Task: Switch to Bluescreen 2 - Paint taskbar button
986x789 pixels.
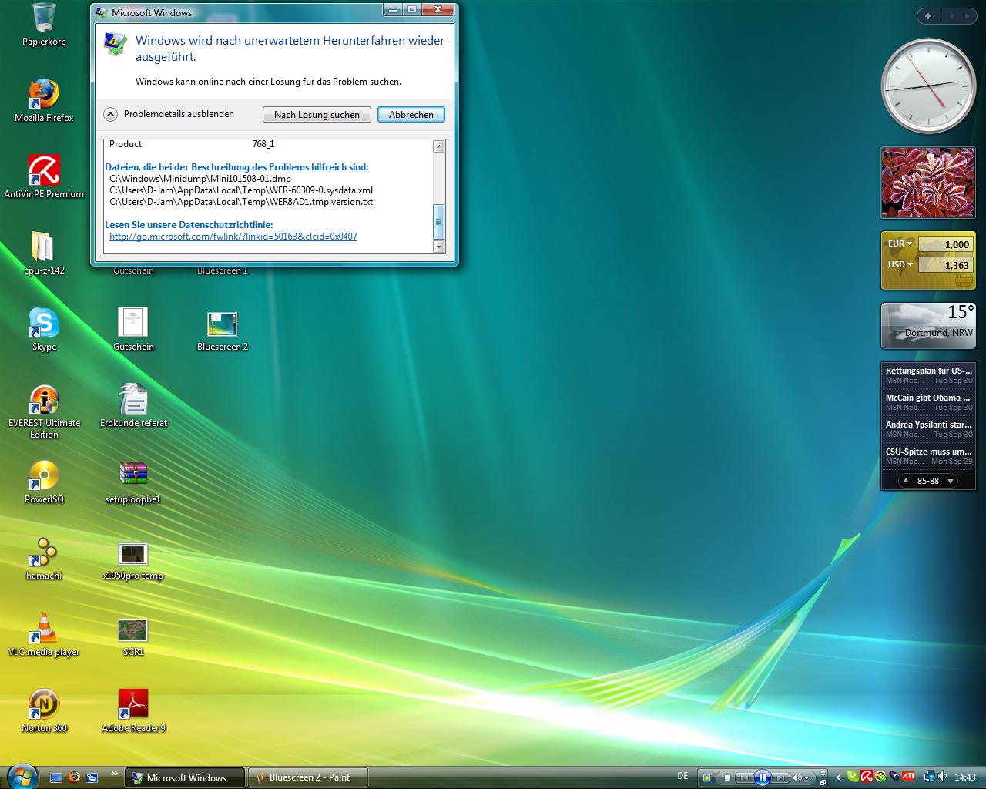Action: [x=308, y=777]
